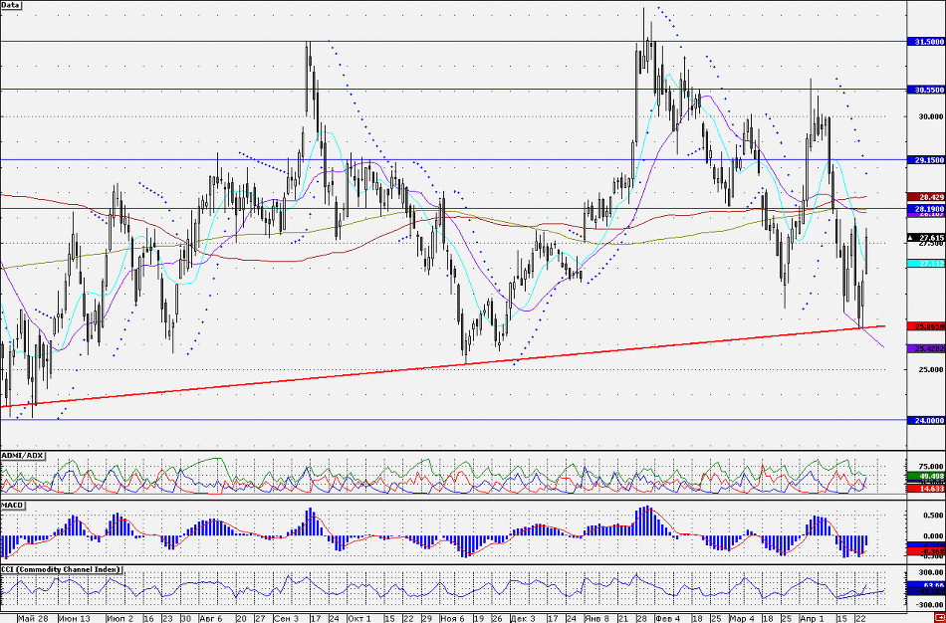Click the CCI (Commodity Channel Index) label
The height and width of the screenshot is (623, 946).
pyautogui.click(x=62, y=569)
